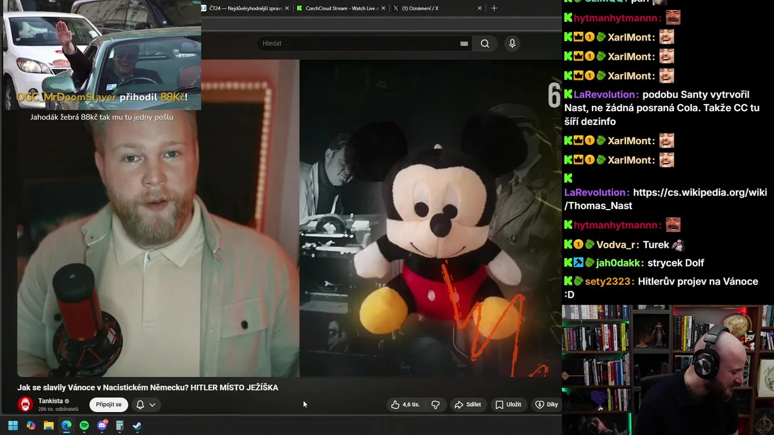Screen dimensions: 774x435
Task: Click the 286 tis. odběratelů subscriber count
Action: click(x=58, y=409)
